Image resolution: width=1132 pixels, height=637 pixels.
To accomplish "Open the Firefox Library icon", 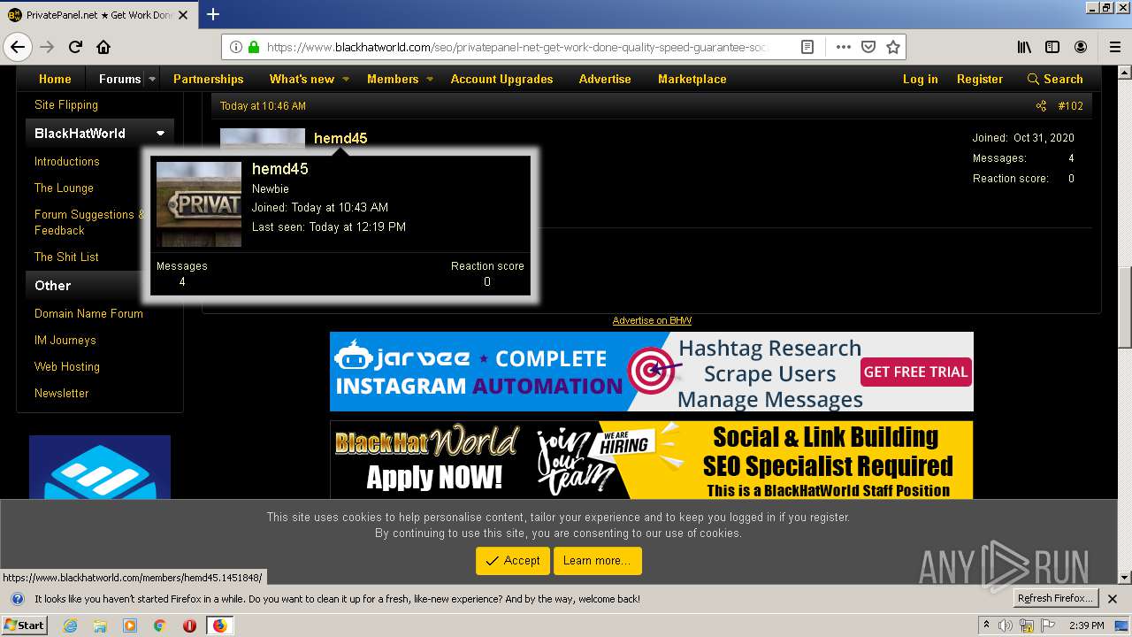I will coord(1024,47).
